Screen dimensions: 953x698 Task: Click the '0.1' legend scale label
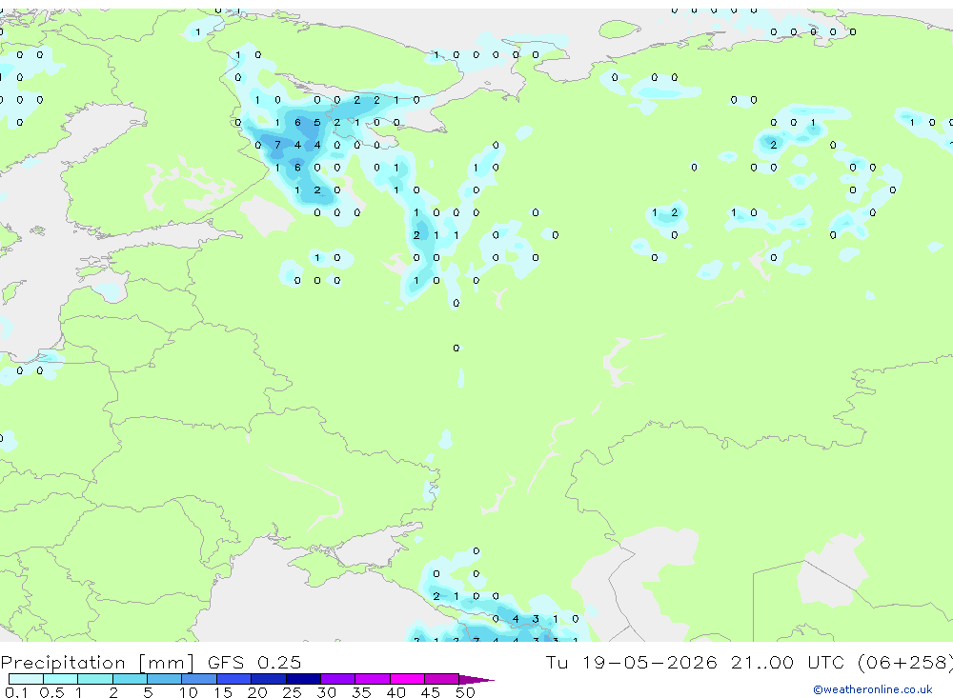16,692
